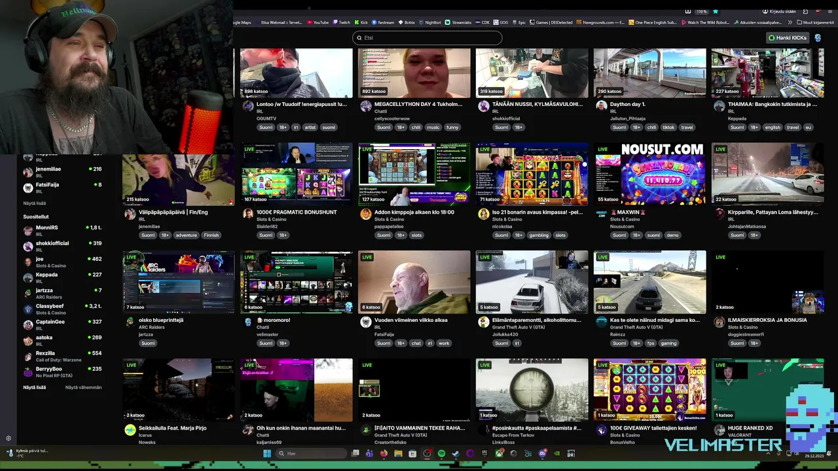Image resolution: width=838 pixels, height=471 pixels.
Task: Collapse recommended list with Näytä vähemmän
Action: (83, 387)
